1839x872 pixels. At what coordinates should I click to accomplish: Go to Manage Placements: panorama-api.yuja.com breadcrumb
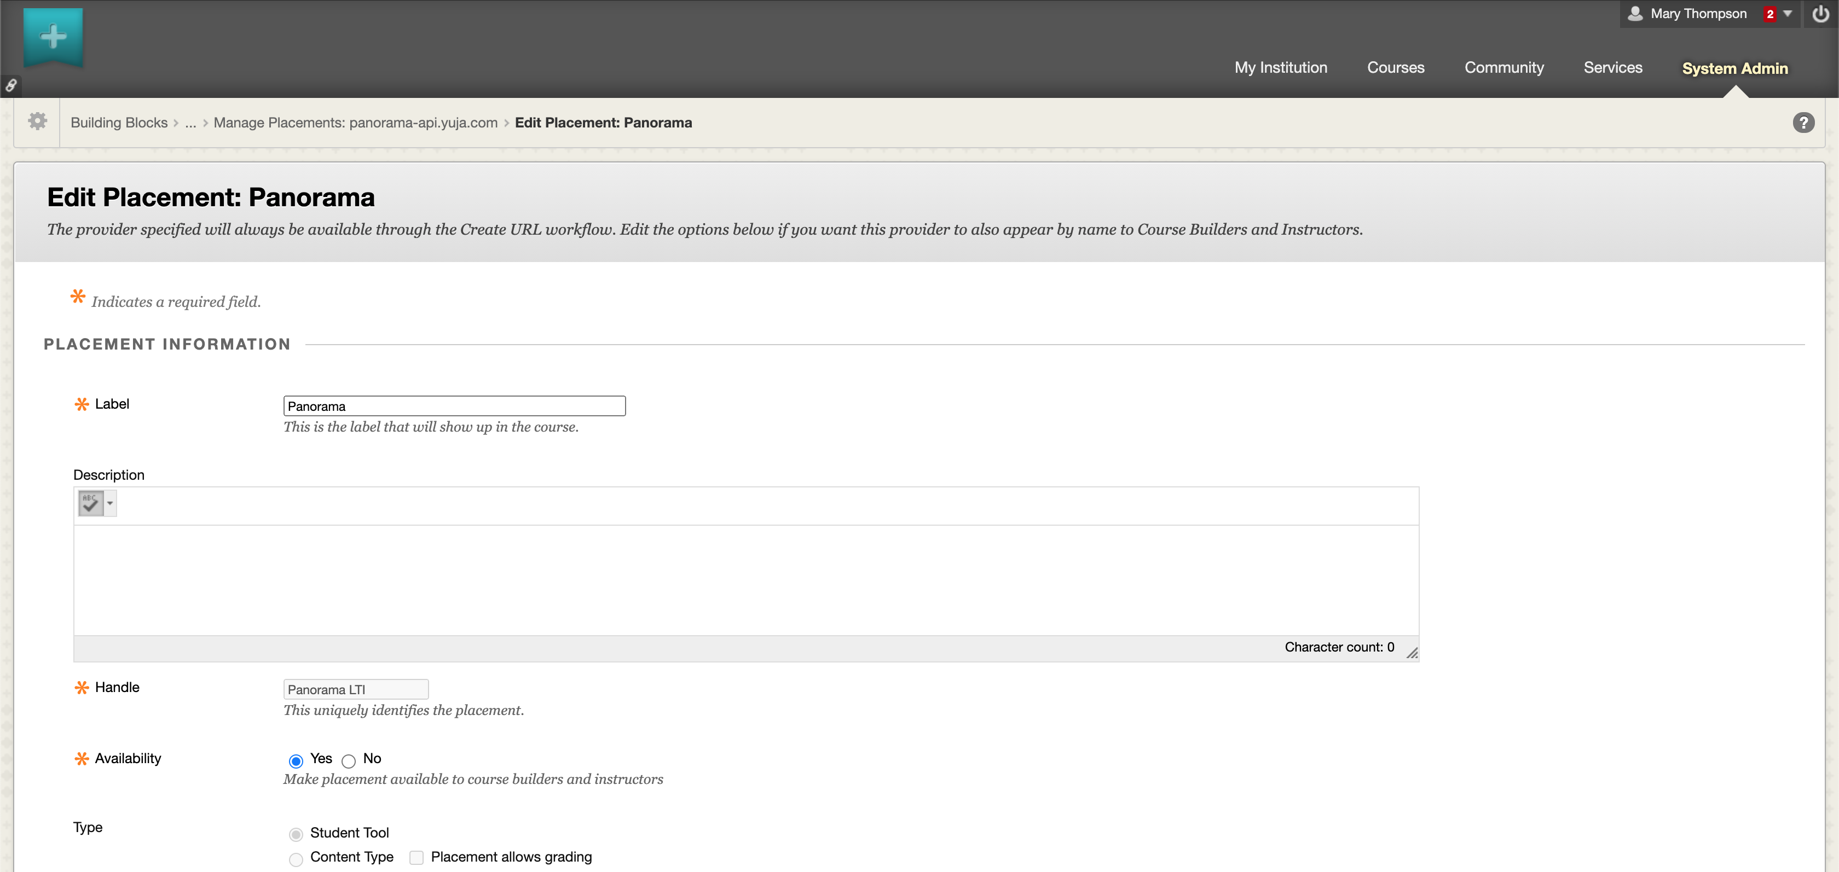pos(356,123)
